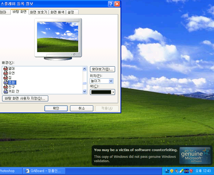Click the QABoard taskbar button icon
This screenshot has width=214, height=175.
pos(27,171)
